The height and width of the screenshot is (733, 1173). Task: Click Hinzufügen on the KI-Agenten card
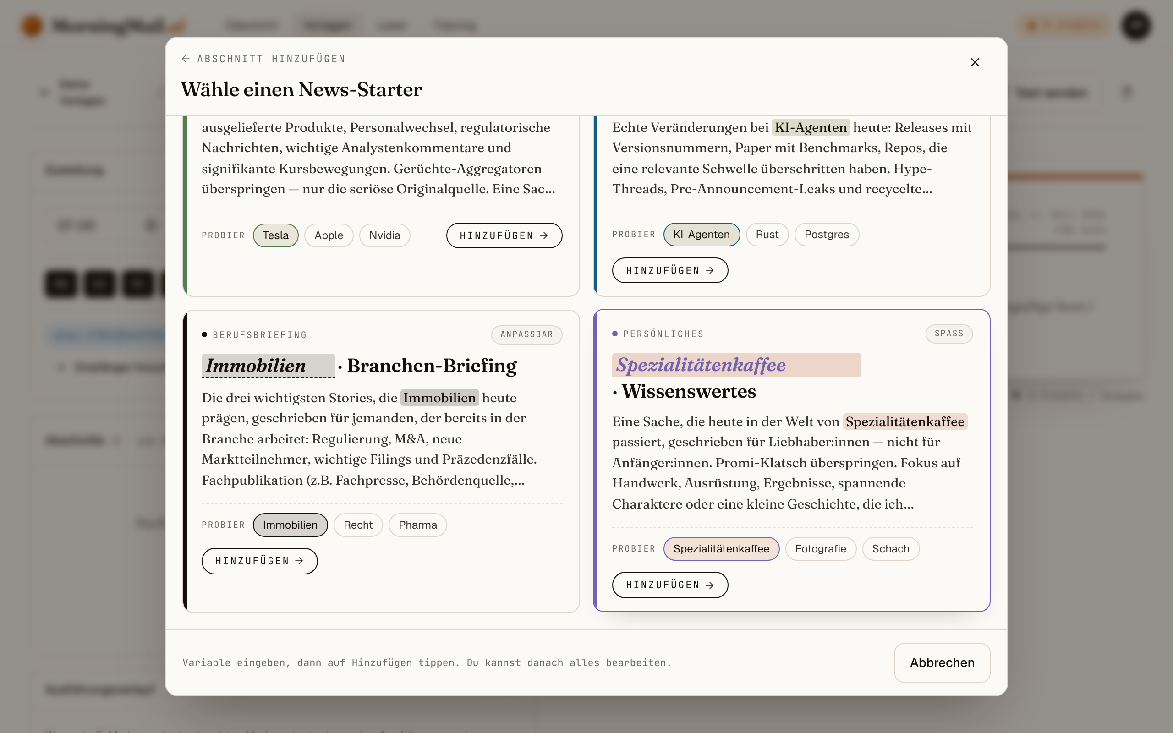pyautogui.click(x=670, y=270)
